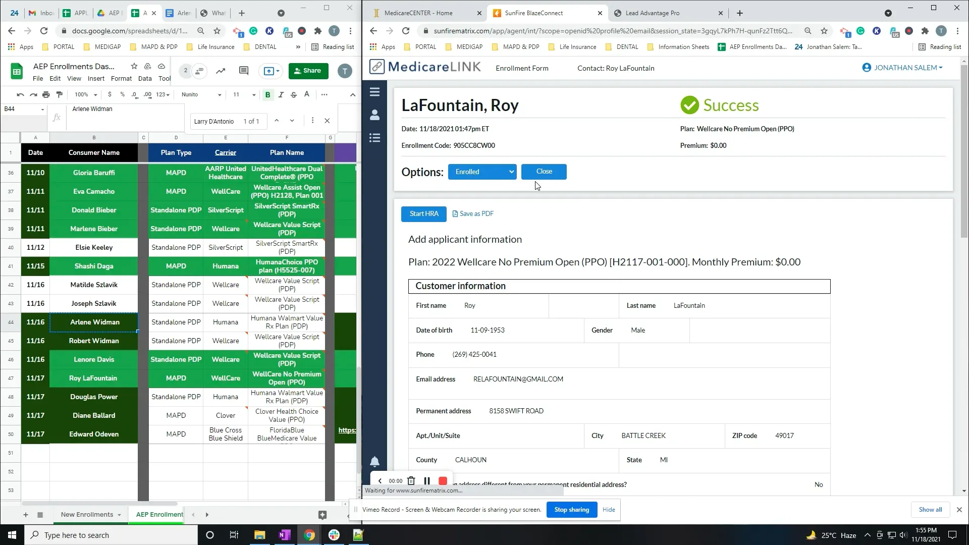The height and width of the screenshot is (545, 969).
Task: Insert a chart in Google Sheets
Action: 221,71
